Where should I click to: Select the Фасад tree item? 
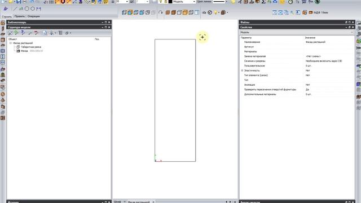point(24,51)
